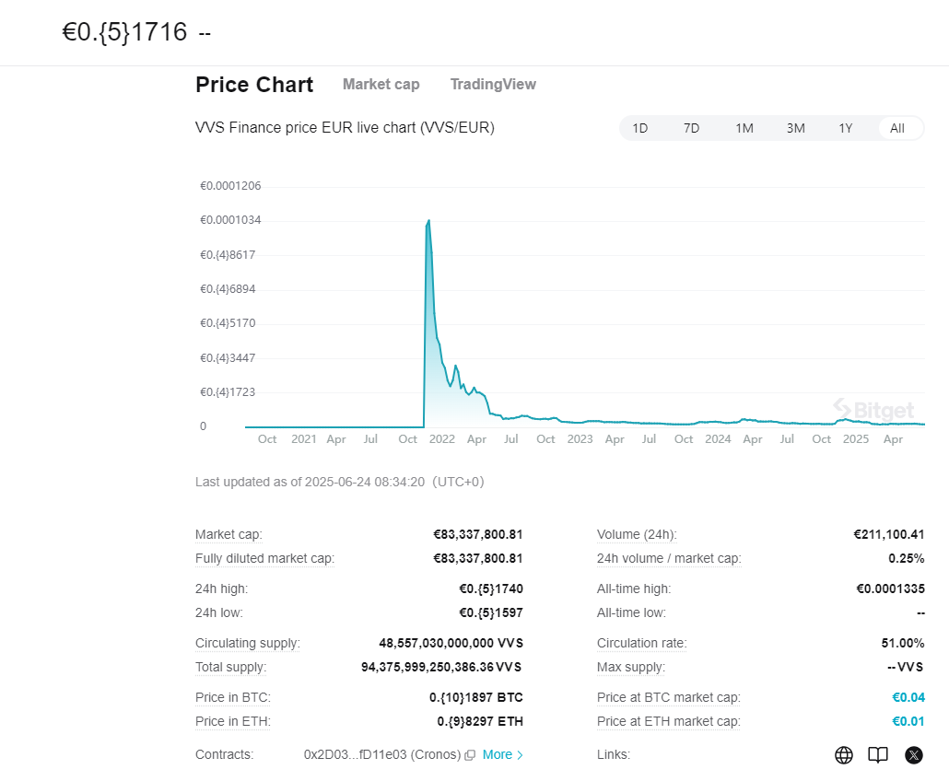Select the 1Y chart range
This screenshot has width=949, height=781.
846,128
